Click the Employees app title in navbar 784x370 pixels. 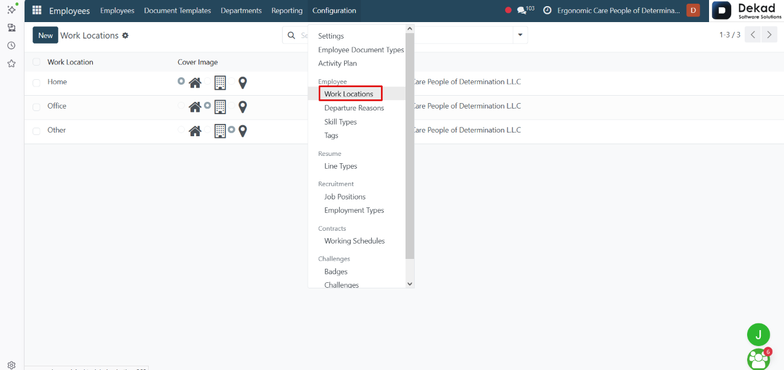(69, 10)
